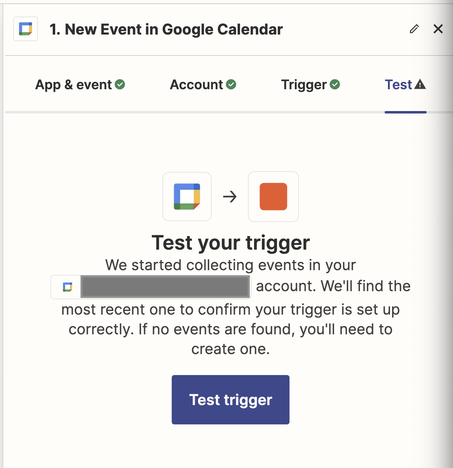Go to the Trigger tab
This screenshot has width=453, height=468.
304,85
